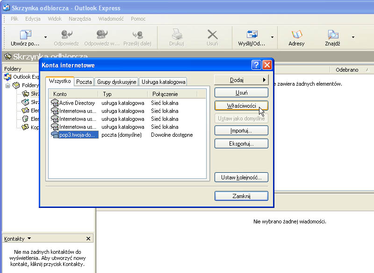Sort accounts by the Połączenie column header

tap(173, 94)
